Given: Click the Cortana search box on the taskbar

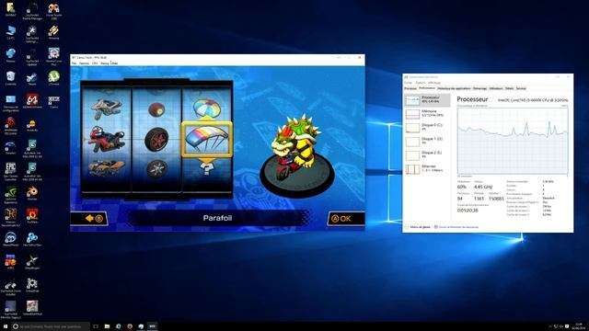Looking at the screenshot, I should click(x=51, y=326).
